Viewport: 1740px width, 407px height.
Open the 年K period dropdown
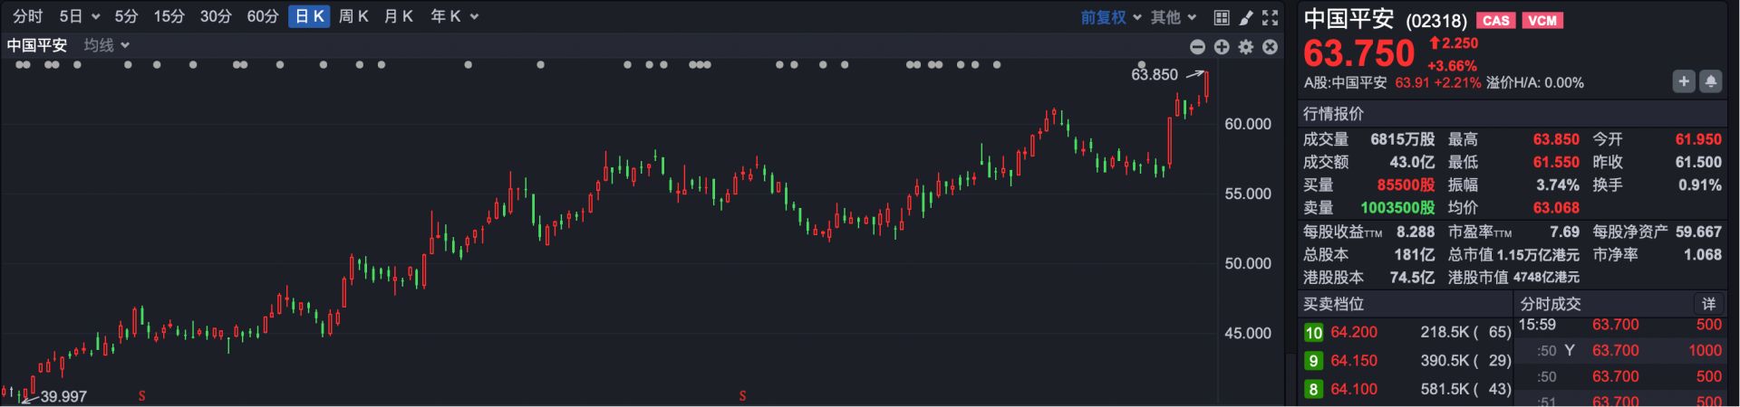point(454,16)
